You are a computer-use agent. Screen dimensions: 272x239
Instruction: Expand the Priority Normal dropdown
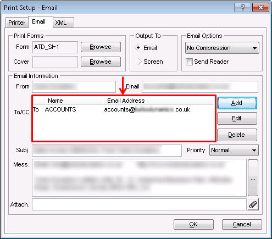click(x=234, y=150)
